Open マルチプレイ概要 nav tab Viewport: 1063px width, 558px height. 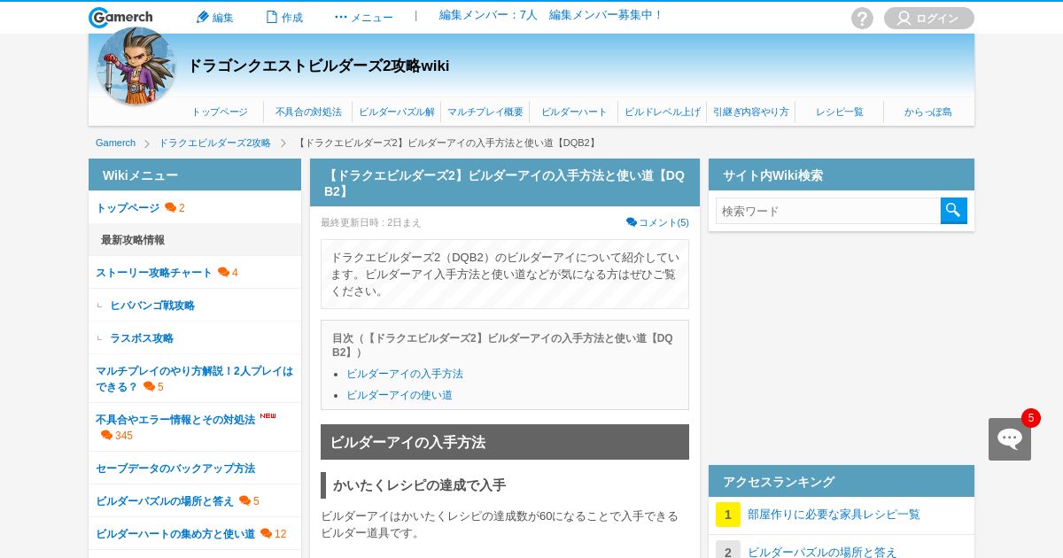click(485, 112)
